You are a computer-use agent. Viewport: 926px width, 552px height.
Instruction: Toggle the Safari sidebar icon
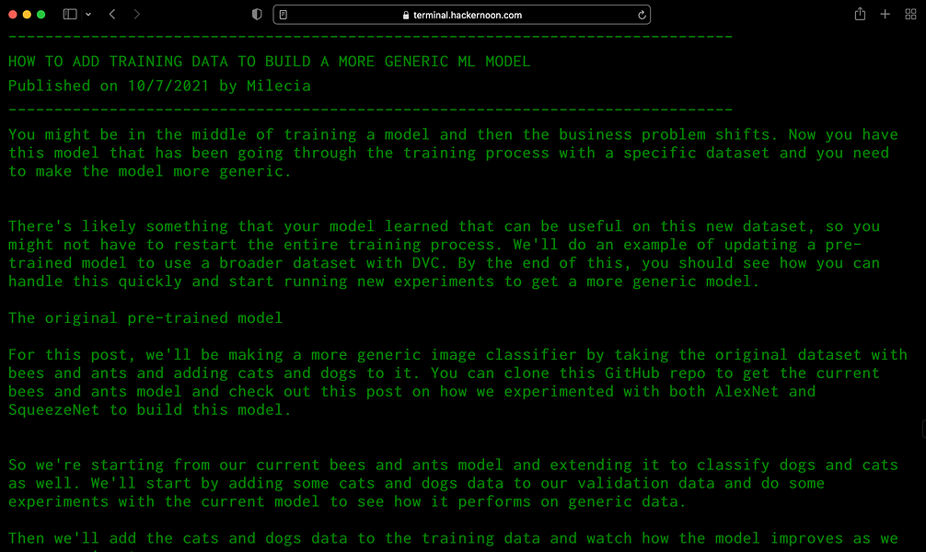(70, 14)
